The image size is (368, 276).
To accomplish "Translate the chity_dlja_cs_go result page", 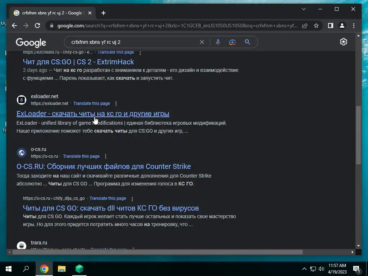I will 108,198.
